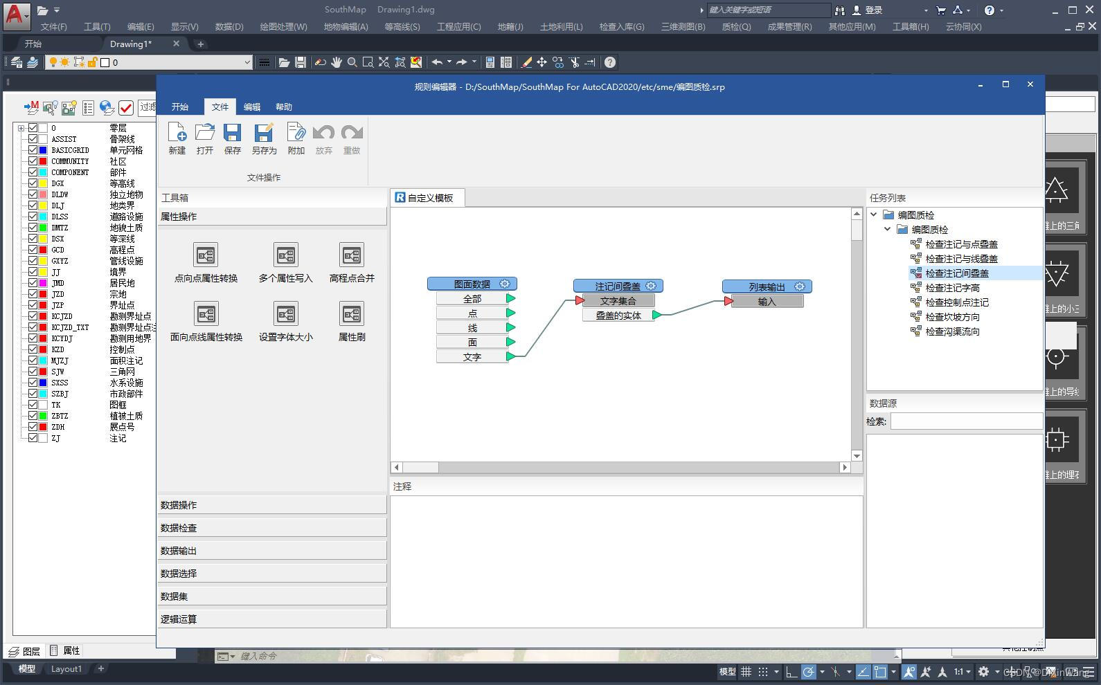Collapse the top 编图质检 tree node
Viewport: 1101px width, 685px height.
click(x=874, y=214)
